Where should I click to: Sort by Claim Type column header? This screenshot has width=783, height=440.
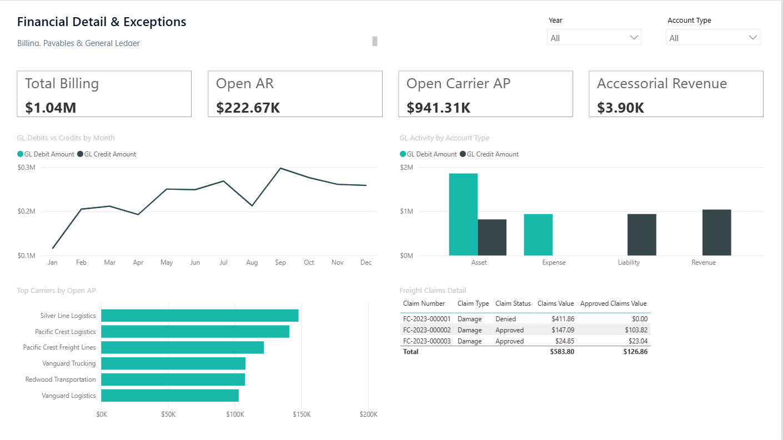click(473, 304)
